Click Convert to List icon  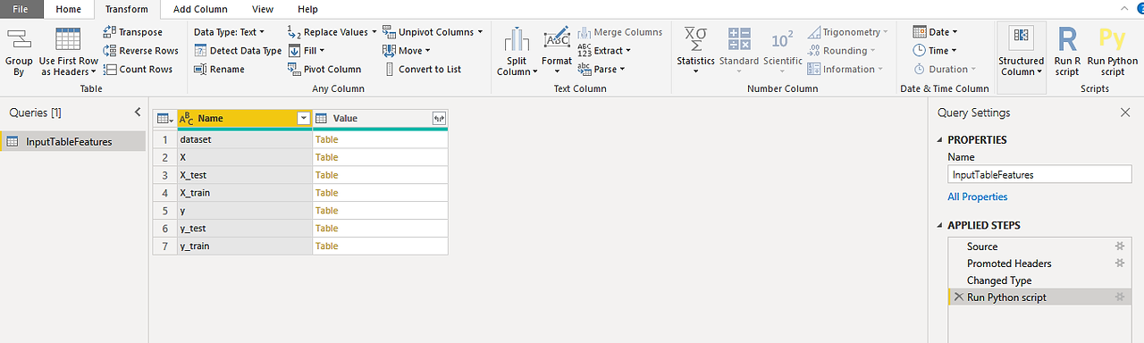tap(390, 69)
